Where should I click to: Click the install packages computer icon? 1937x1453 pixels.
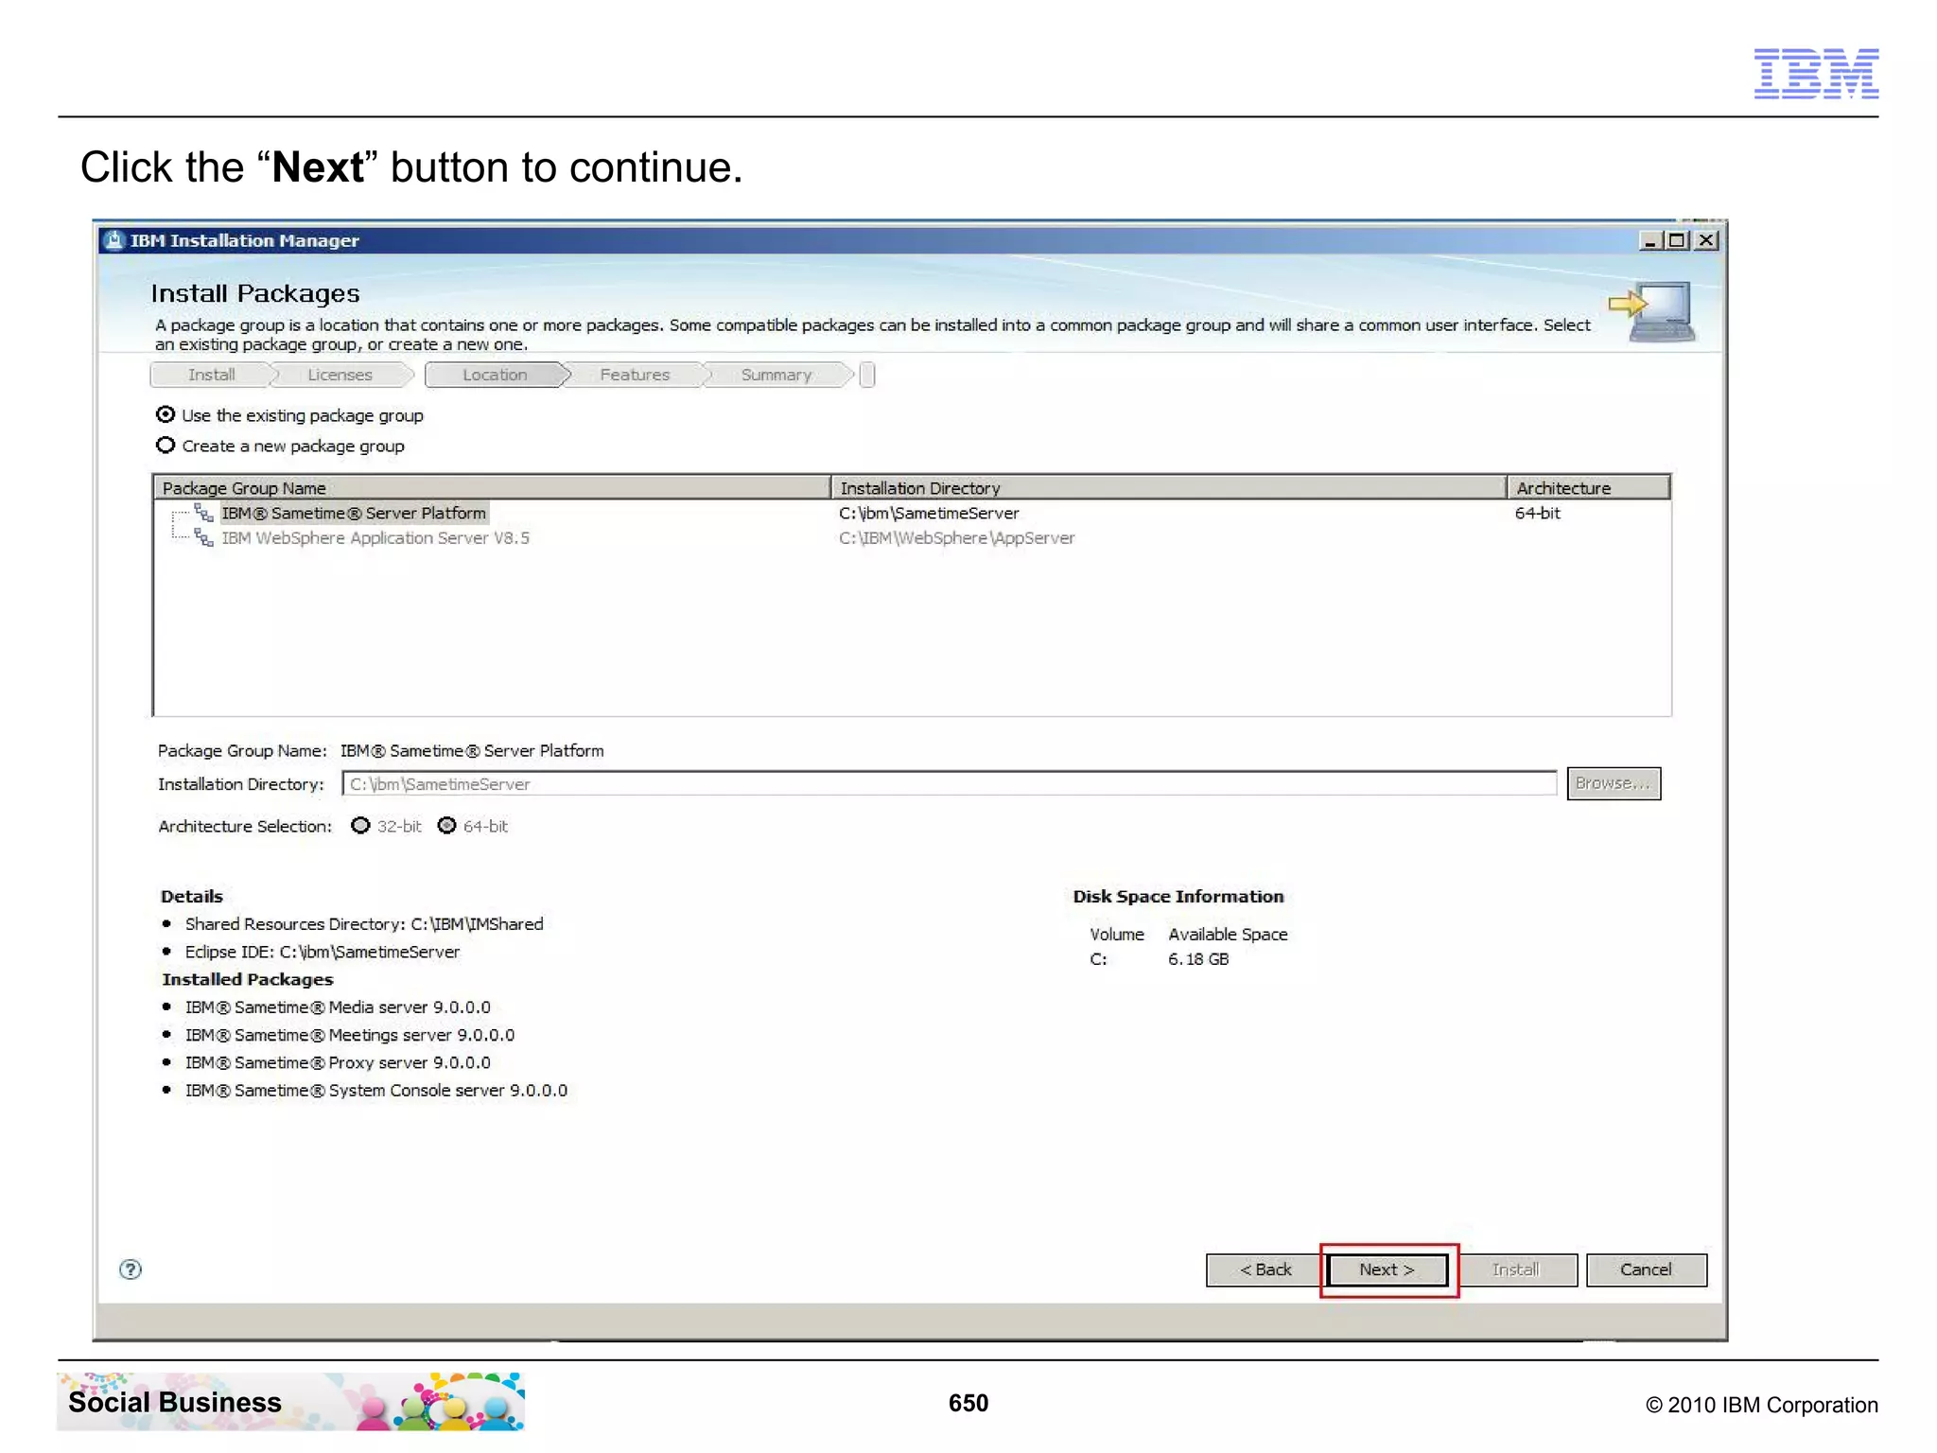[x=1651, y=312]
